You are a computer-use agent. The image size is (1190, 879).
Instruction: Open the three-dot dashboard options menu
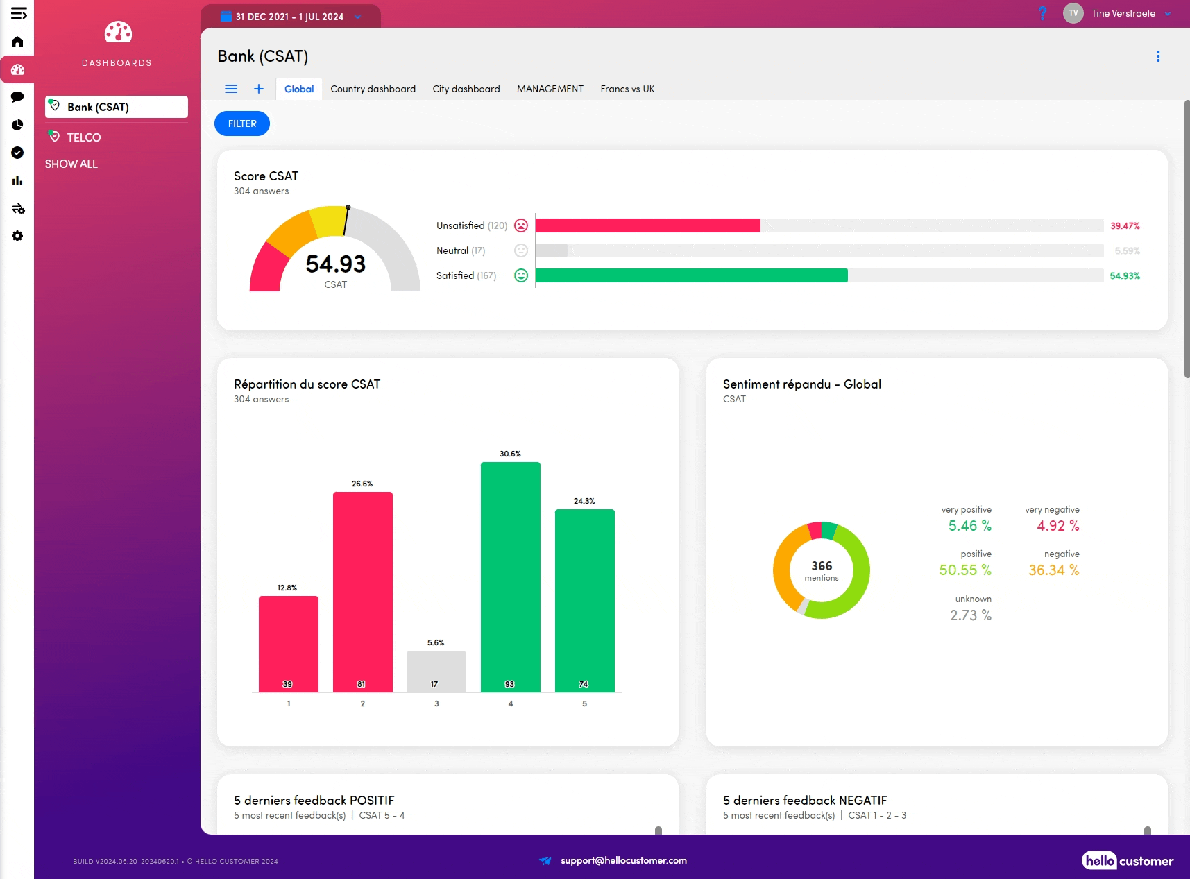(1157, 56)
